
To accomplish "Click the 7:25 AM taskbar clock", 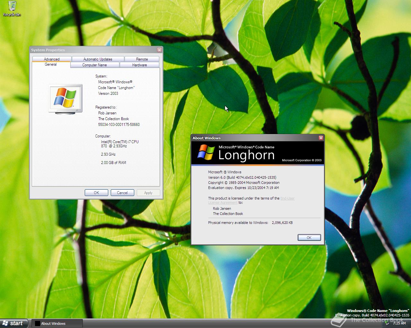I will (x=399, y=323).
